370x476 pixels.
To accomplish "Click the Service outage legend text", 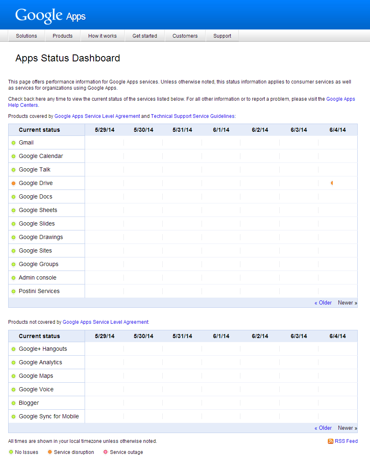I will 126,452.
